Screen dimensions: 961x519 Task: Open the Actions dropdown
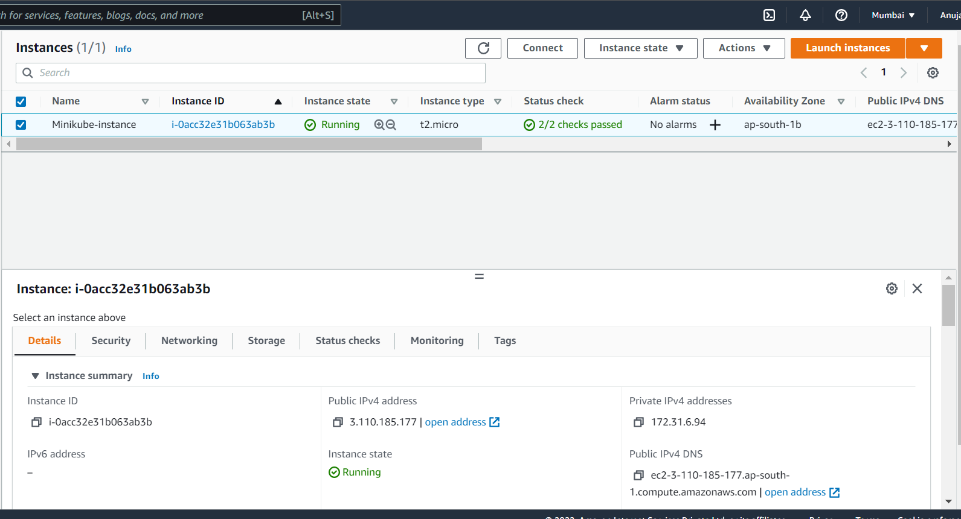click(x=744, y=48)
